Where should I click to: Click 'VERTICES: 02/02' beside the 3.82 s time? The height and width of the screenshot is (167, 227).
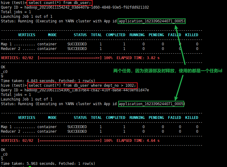click(17, 58)
